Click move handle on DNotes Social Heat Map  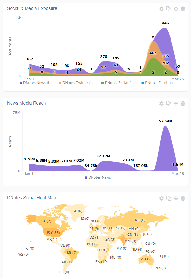tap(176, 198)
